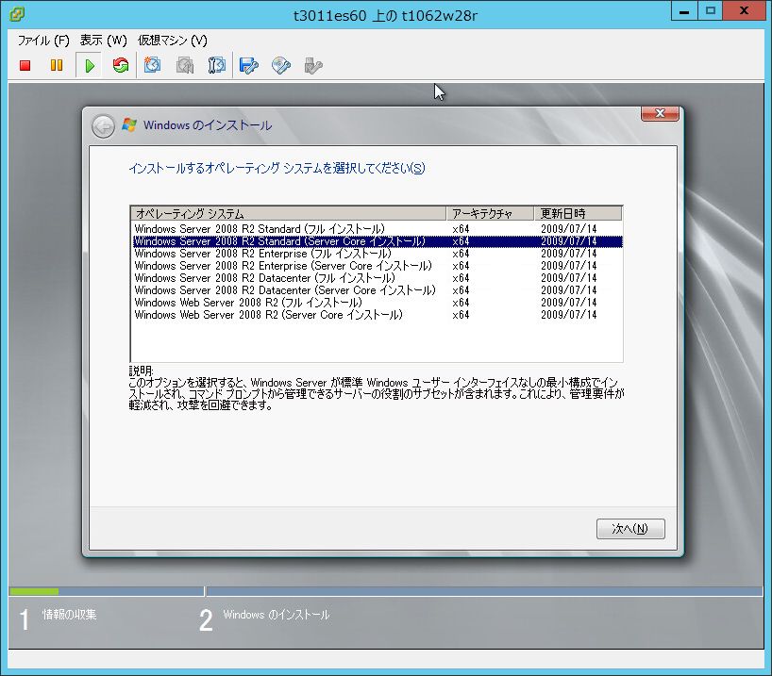The height and width of the screenshot is (676, 772).
Task: Click the red stop (power off) icon
Action: 25,65
